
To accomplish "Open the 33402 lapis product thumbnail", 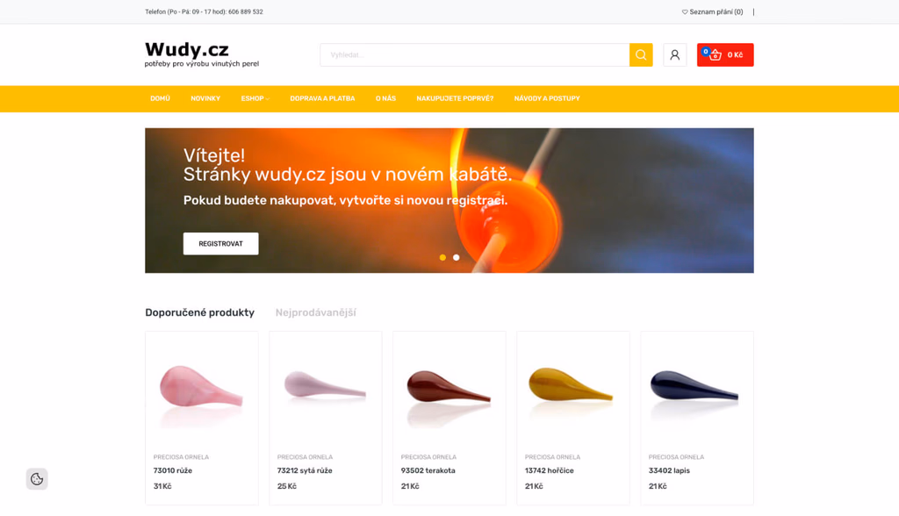I will [x=696, y=389].
